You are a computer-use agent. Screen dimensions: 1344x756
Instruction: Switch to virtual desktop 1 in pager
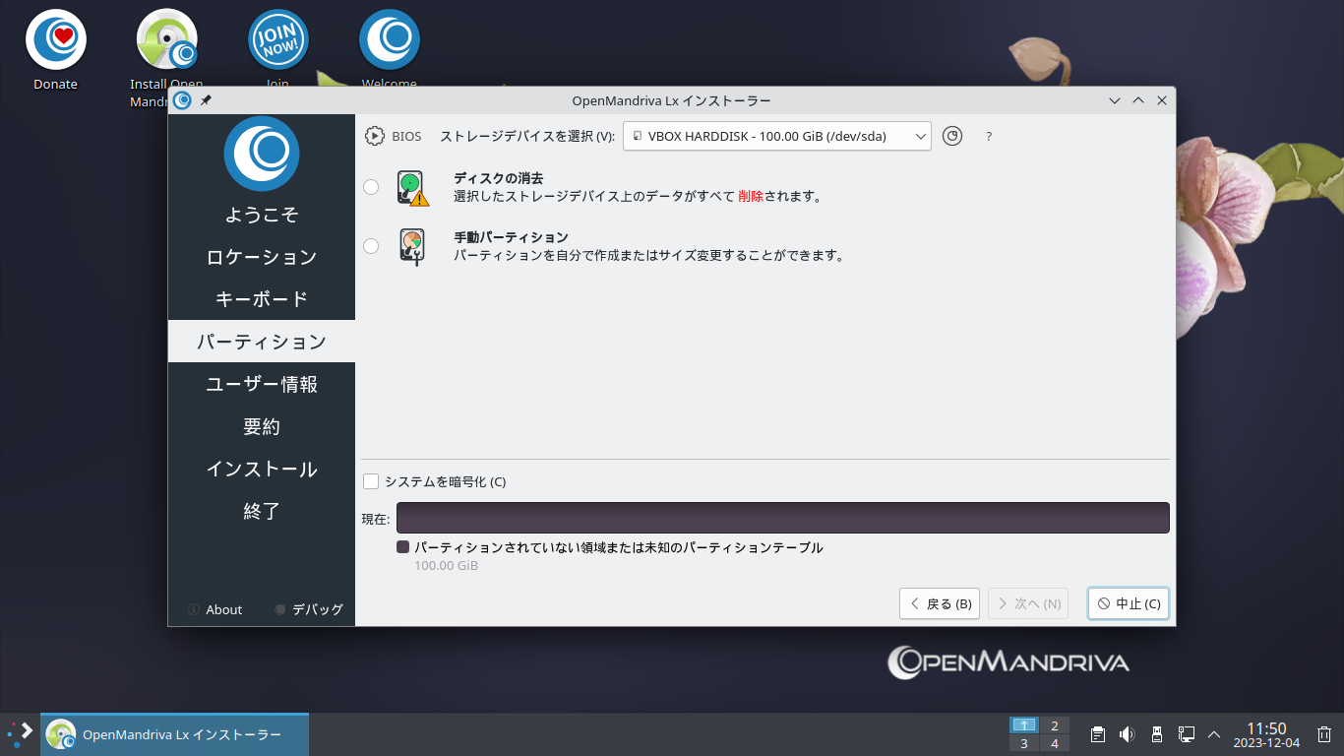1023,725
